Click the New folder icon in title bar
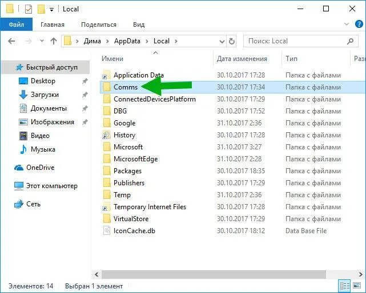The width and height of the screenshot is (366, 293). point(41,9)
